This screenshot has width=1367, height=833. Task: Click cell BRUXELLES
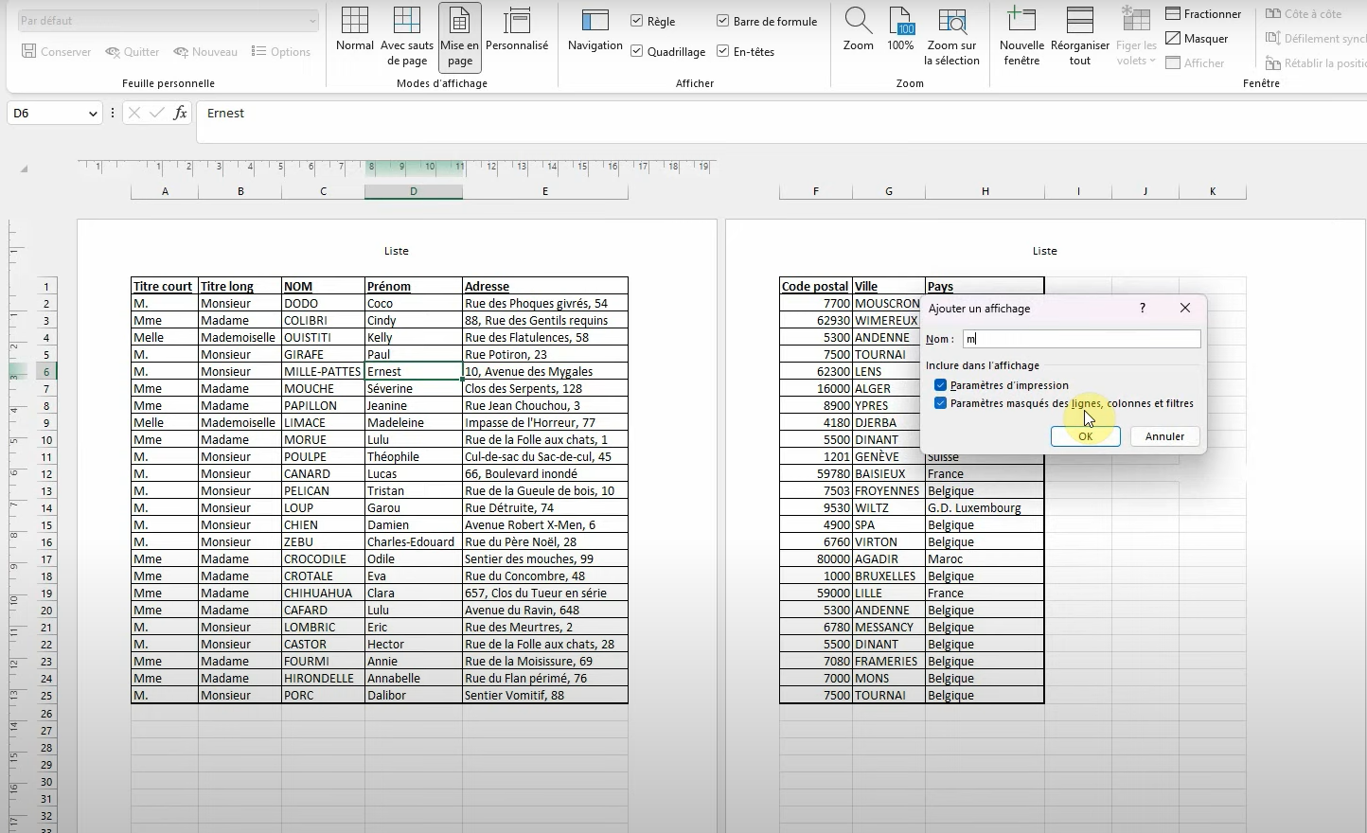pyautogui.click(x=889, y=576)
